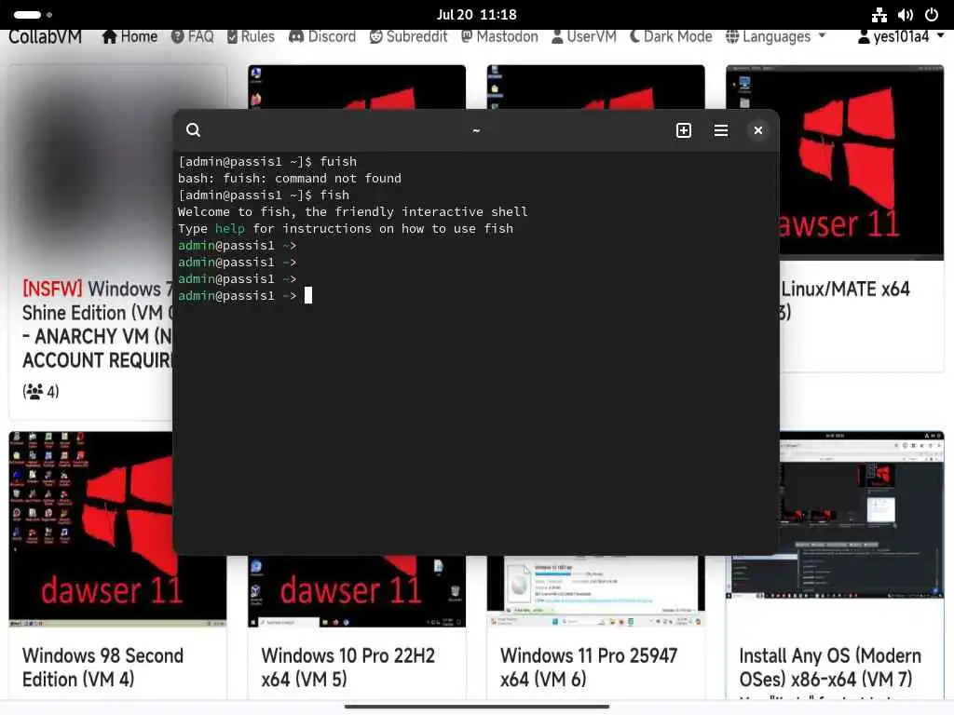Click the crescent moon Dark Mode icon
Image resolution: width=954 pixels, height=715 pixels.
(x=634, y=36)
